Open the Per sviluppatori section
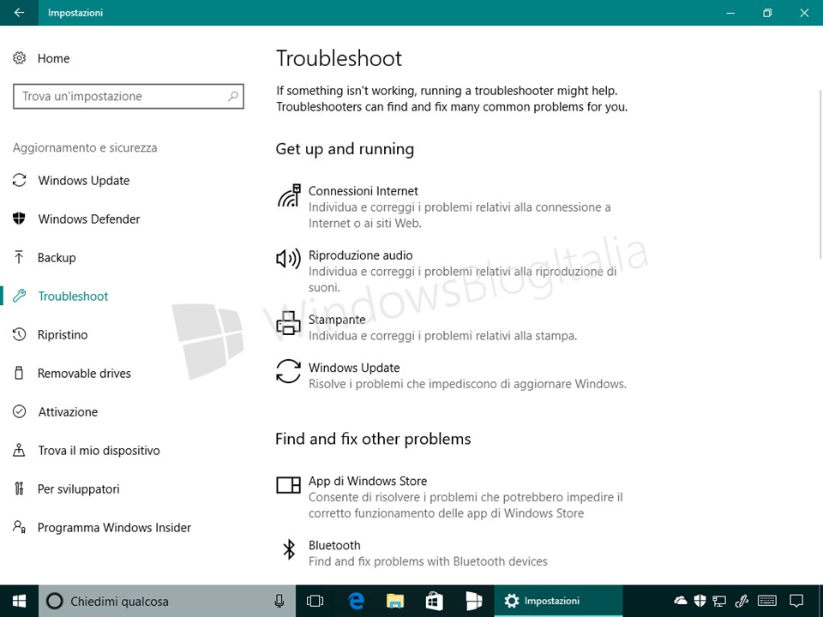 click(x=79, y=489)
